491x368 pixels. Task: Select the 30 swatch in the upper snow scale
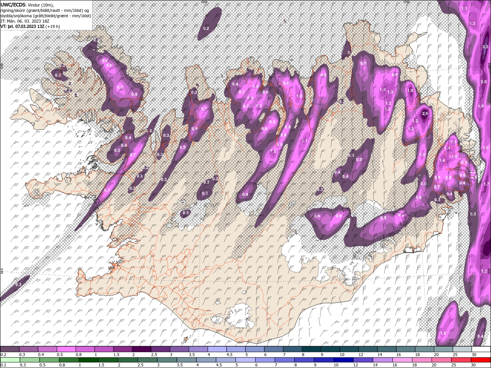pos(481,349)
